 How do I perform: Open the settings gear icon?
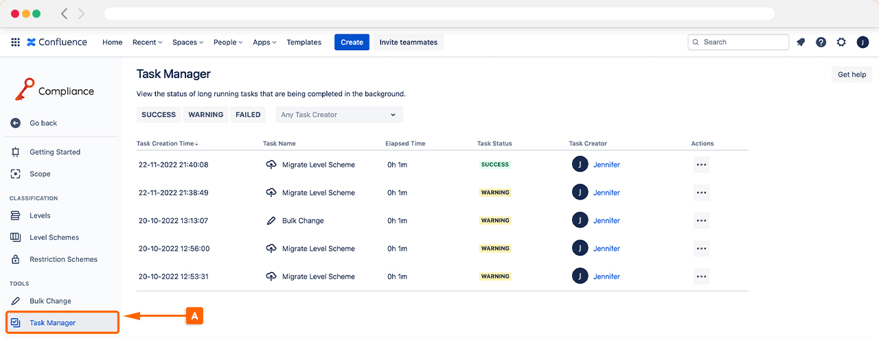[841, 42]
